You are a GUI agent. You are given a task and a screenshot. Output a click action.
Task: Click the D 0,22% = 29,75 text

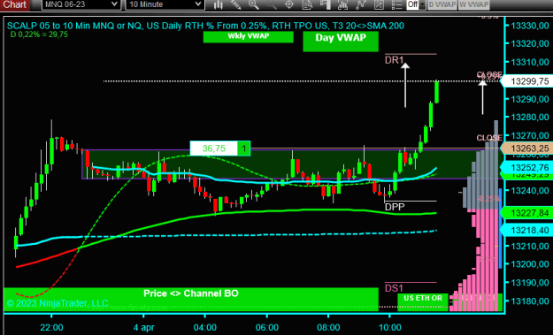(x=39, y=34)
